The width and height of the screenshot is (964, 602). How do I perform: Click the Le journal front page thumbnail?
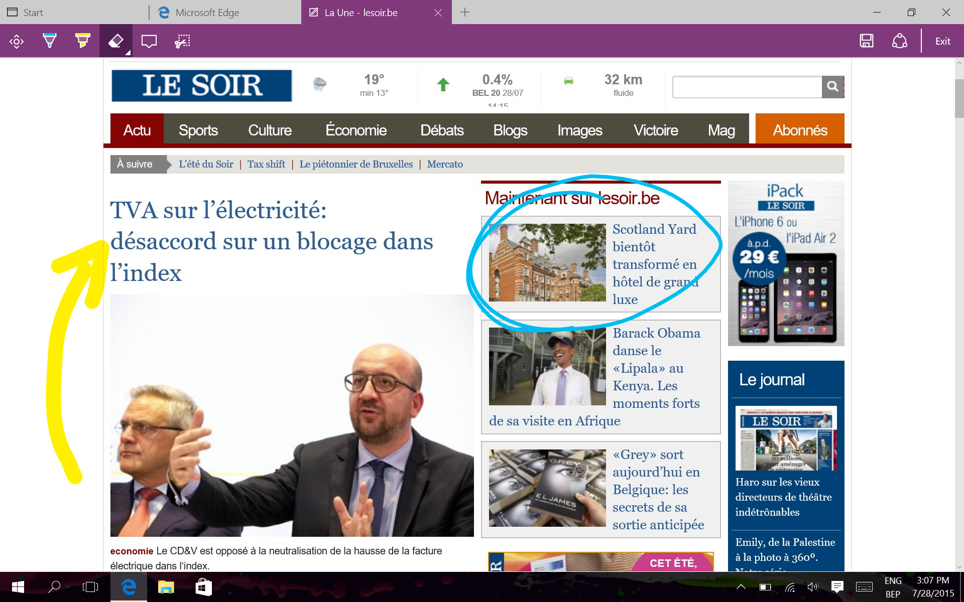point(786,438)
